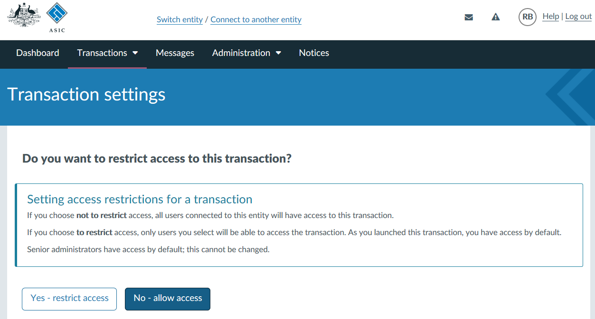Click the ASIC diamond logo
595x319 pixels.
pos(57,17)
